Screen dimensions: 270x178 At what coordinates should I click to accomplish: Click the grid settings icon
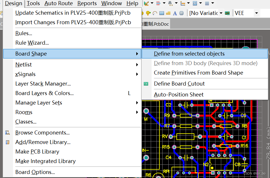click(x=207, y=3)
